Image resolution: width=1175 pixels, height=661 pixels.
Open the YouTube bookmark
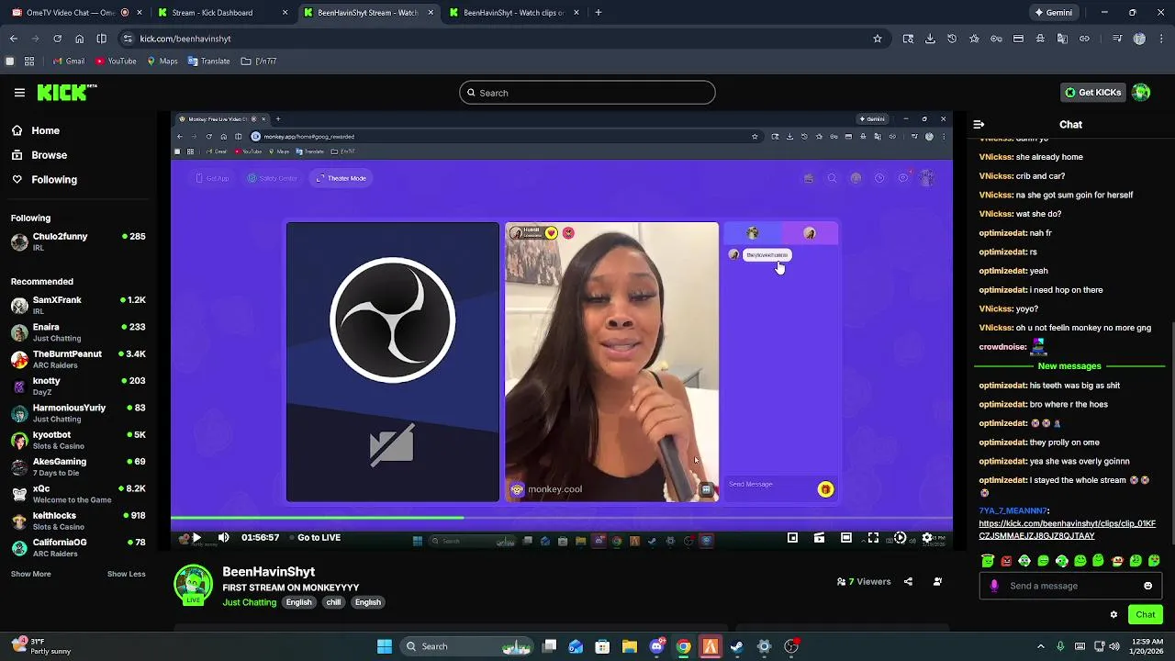coord(116,62)
